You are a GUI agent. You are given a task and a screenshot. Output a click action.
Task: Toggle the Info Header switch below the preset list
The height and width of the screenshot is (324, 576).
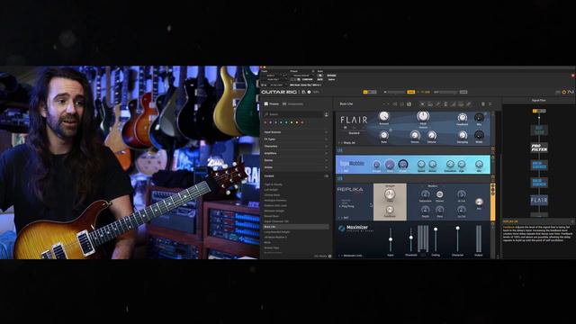point(329,256)
